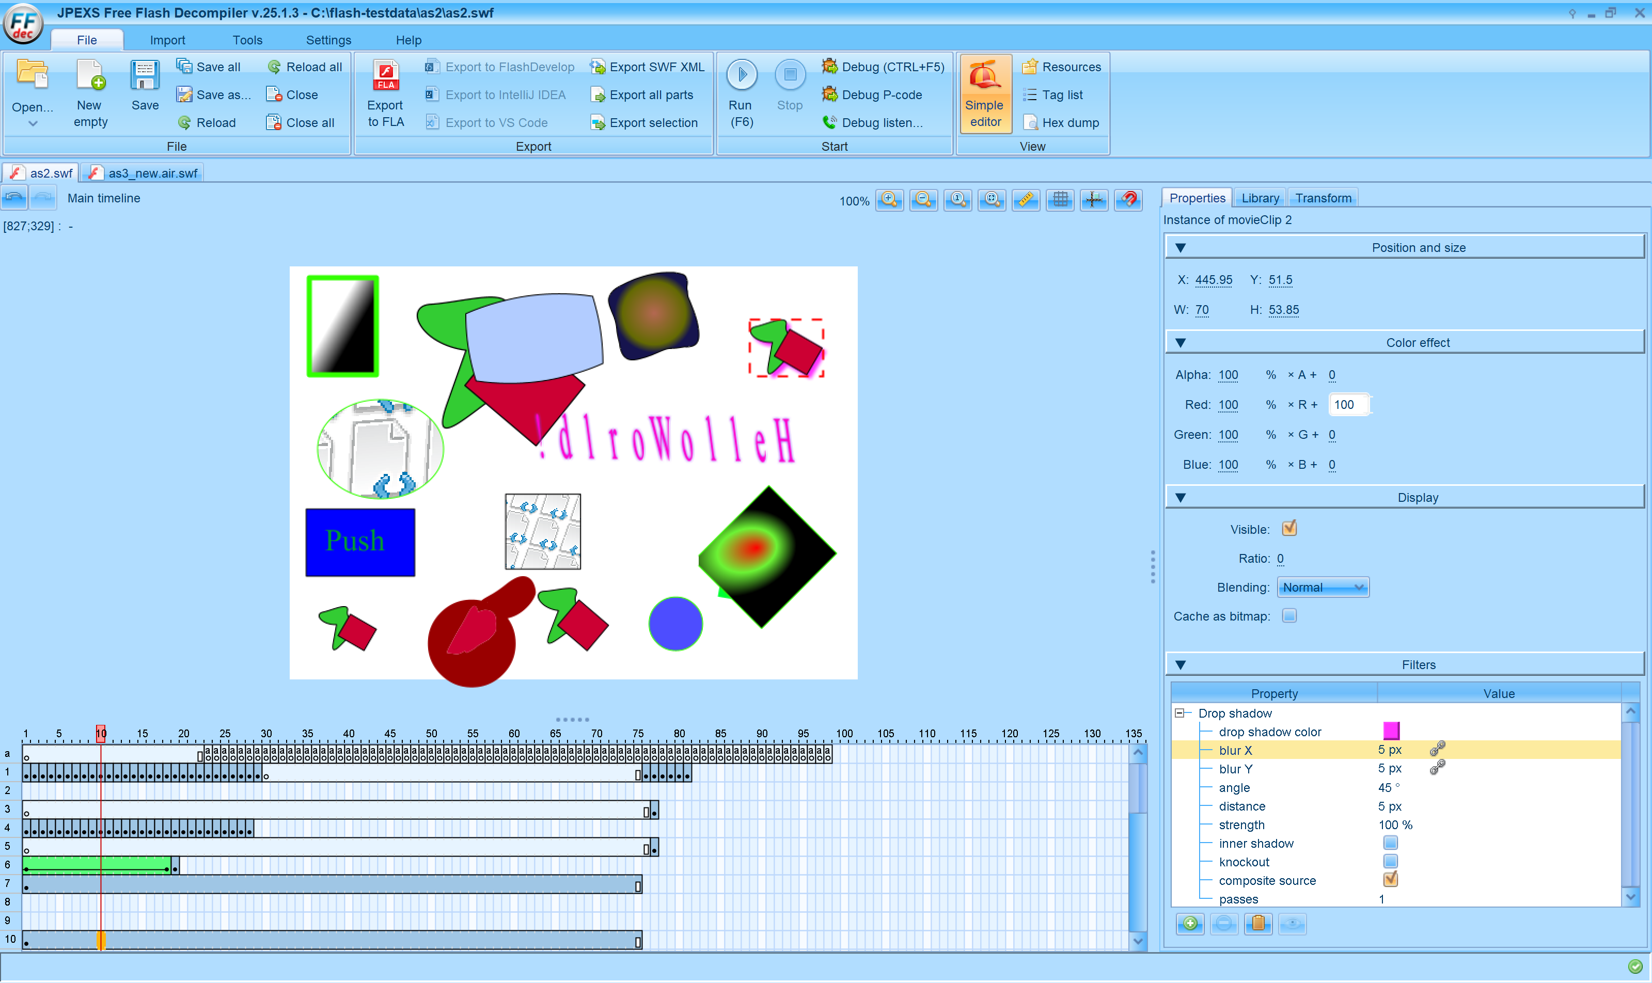The width and height of the screenshot is (1652, 983).
Task: Click Export to FLA icon
Action: [x=386, y=74]
